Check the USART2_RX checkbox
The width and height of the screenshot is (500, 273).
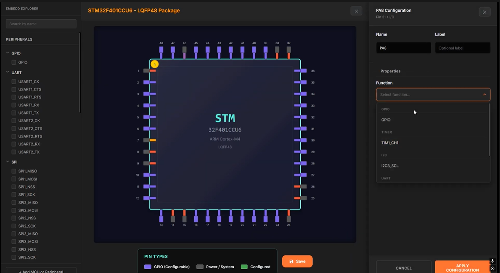pyautogui.click(x=14, y=144)
